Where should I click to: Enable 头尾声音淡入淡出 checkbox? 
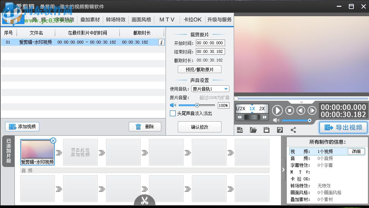pyautogui.click(x=173, y=113)
